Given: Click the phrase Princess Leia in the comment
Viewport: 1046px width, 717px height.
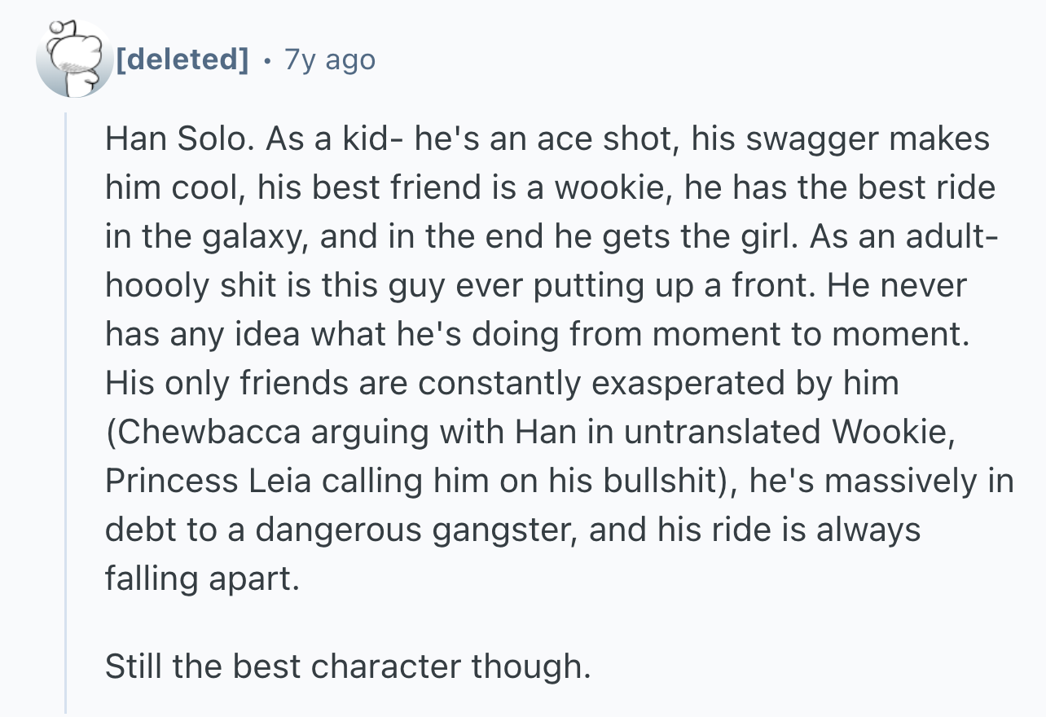Looking at the screenshot, I should point(210,481).
